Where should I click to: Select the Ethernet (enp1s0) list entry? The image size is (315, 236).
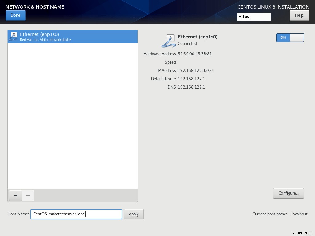(x=72, y=36)
